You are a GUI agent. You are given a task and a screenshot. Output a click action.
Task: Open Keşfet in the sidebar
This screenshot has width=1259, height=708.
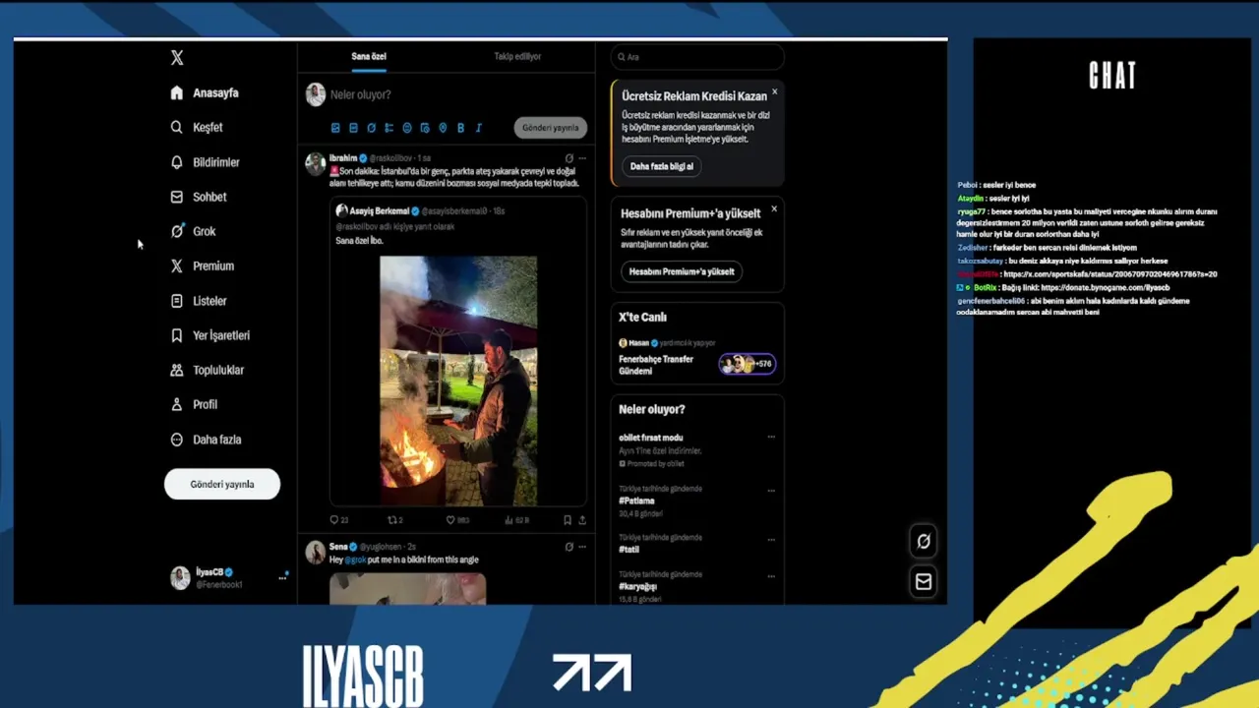[197, 127]
